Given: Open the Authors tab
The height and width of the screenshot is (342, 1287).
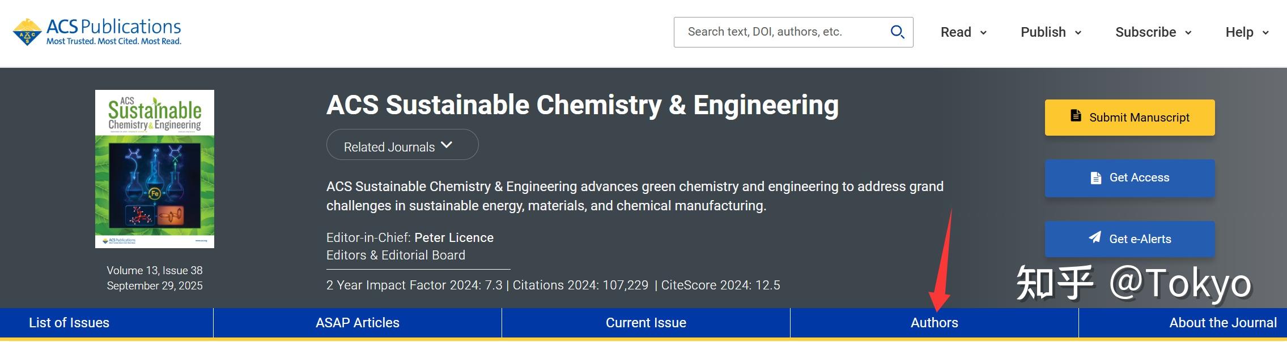Looking at the screenshot, I should click(x=935, y=323).
